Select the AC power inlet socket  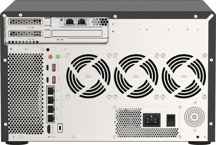(x=152, y=120)
